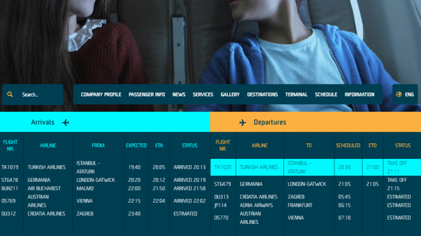Open the Information menu item
This screenshot has height=236, width=421.
click(359, 95)
